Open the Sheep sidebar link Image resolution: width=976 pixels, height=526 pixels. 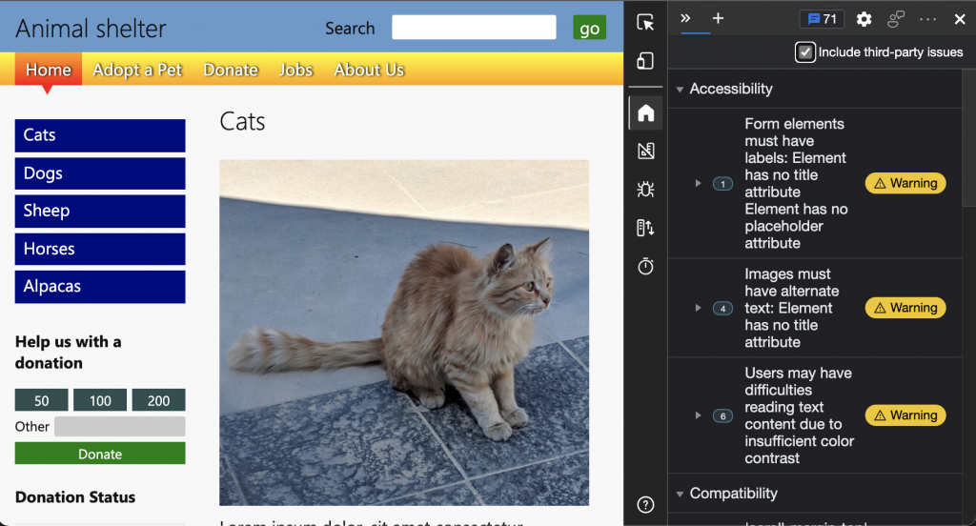click(x=100, y=211)
